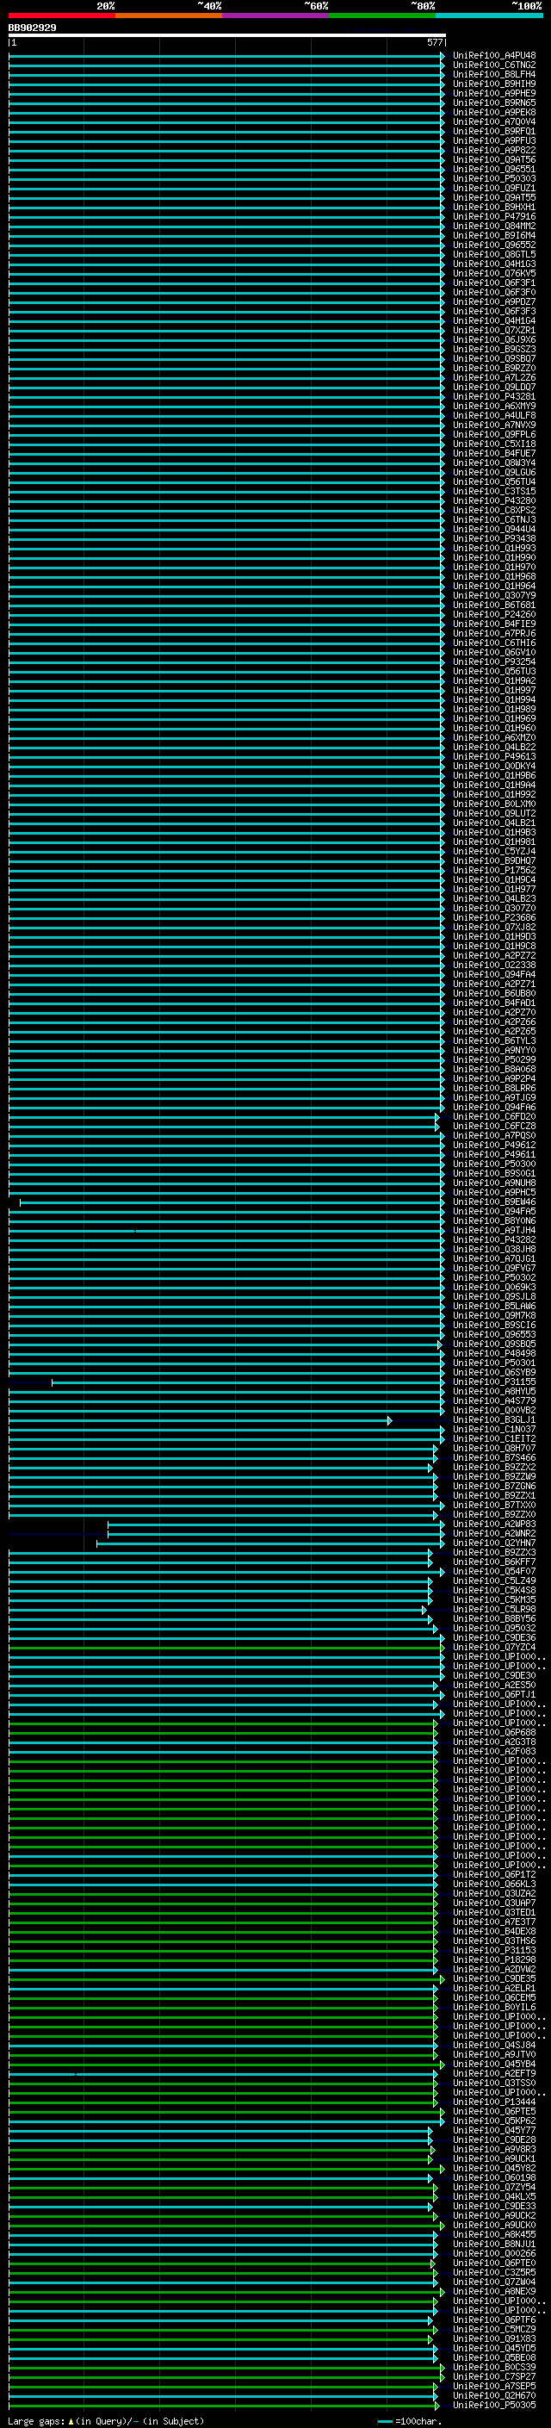
Task: Select hit label UniRef100_P50303
Action: 493,179
